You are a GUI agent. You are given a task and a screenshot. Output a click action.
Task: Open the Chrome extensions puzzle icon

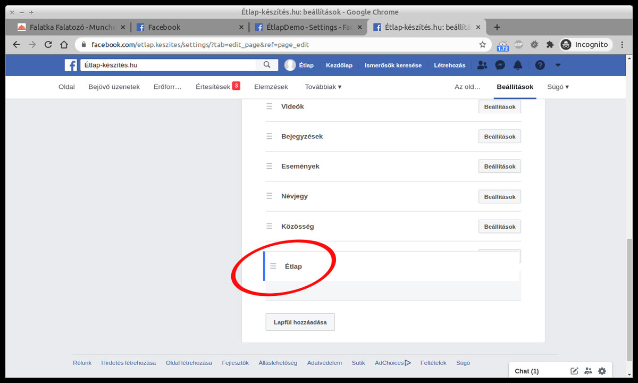point(550,45)
